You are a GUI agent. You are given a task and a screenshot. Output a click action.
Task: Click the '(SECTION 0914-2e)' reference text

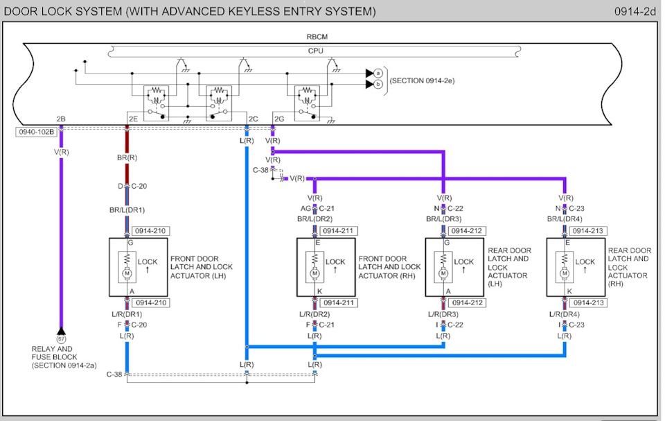422,80
